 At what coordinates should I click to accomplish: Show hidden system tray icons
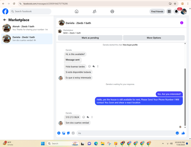pos(163,144)
